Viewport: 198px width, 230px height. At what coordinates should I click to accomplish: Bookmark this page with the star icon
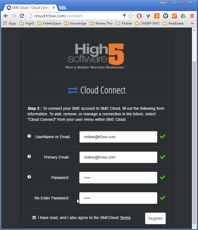pos(130,16)
